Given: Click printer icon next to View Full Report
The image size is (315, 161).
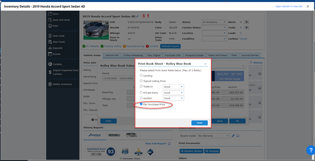Looking at the screenshot, I should pyautogui.click(x=169, y=143).
